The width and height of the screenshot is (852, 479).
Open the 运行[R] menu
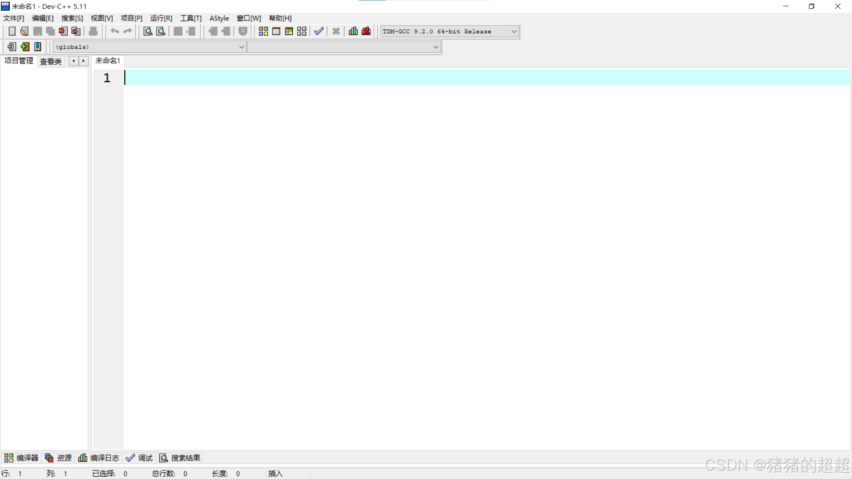click(161, 18)
